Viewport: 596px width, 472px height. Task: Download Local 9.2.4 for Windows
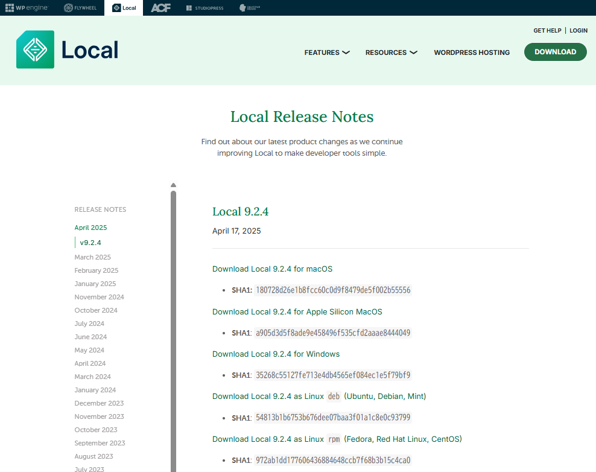coord(276,354)
